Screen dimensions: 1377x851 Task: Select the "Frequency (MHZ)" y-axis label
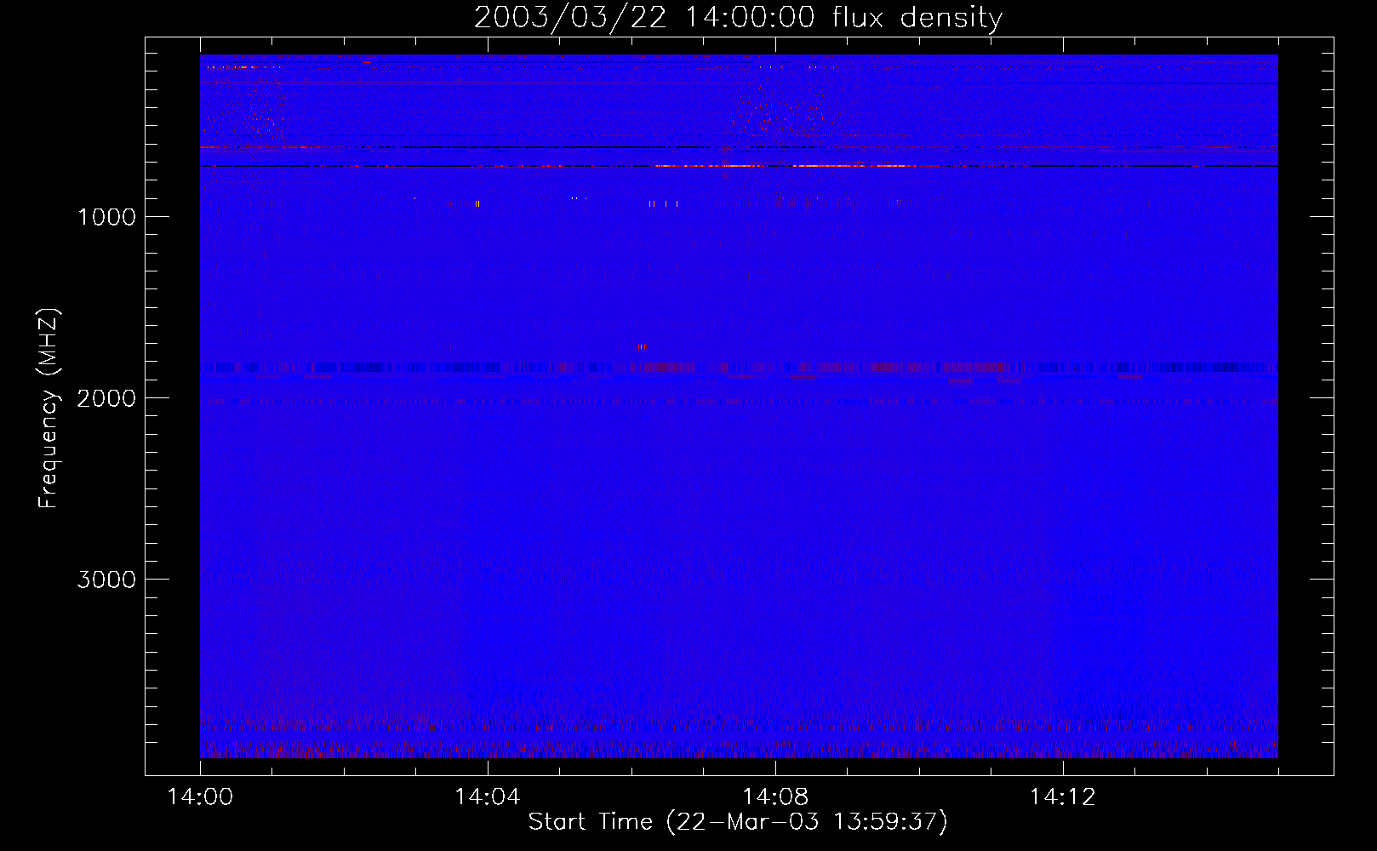point(49,408)
